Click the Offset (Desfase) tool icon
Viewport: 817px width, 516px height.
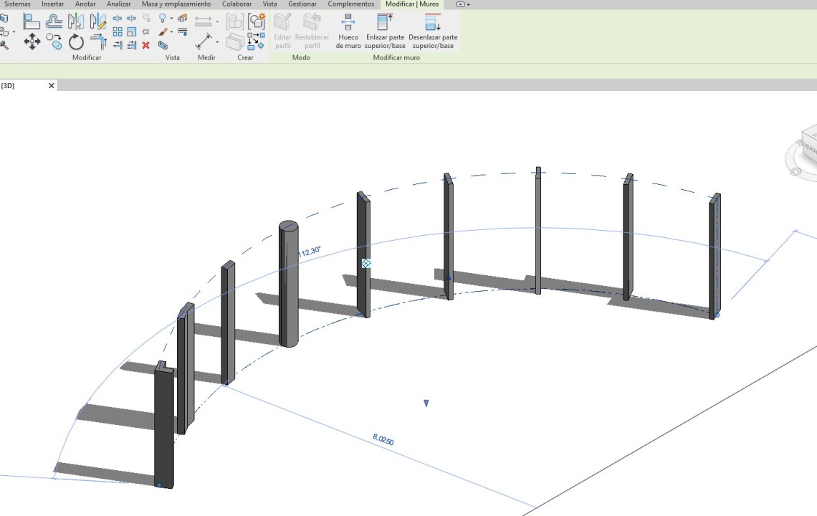54,21
